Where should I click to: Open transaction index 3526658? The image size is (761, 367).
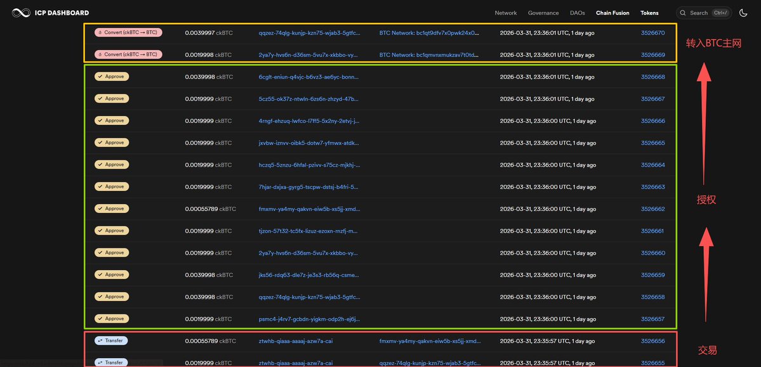pos(652,297)
